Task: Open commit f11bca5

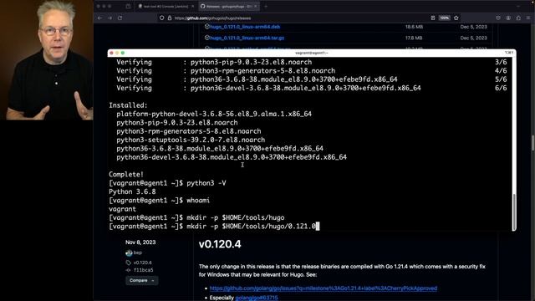Action: [x=143, y=270]
